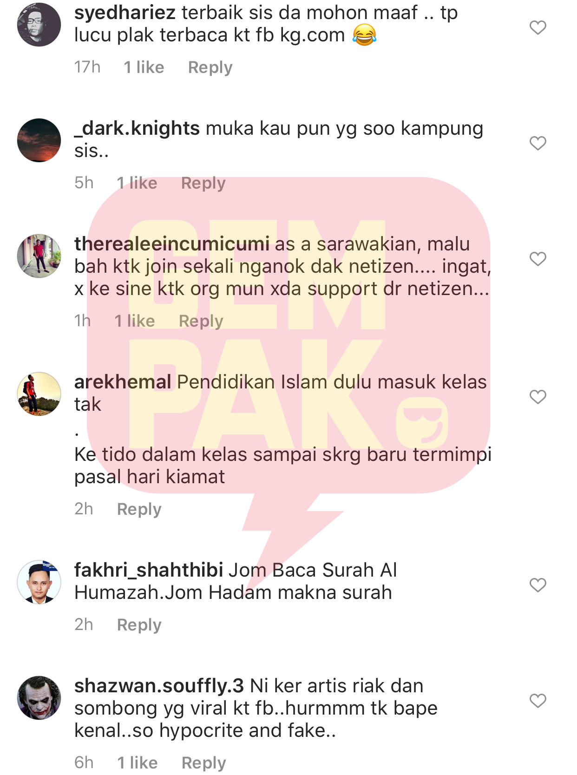View the like on shazwan.souffly.3's comment
The image size is (577, 775).
click(138, 763)
